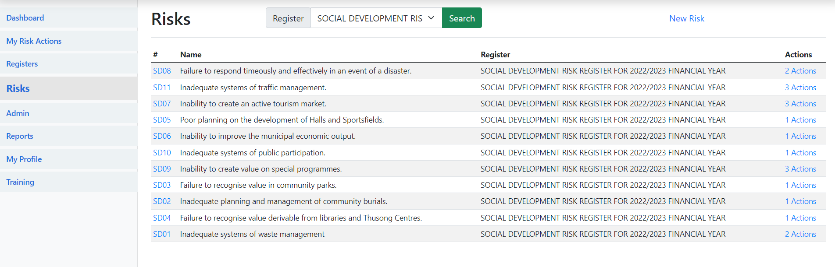Open the Training sidebar item

(20, 182)
